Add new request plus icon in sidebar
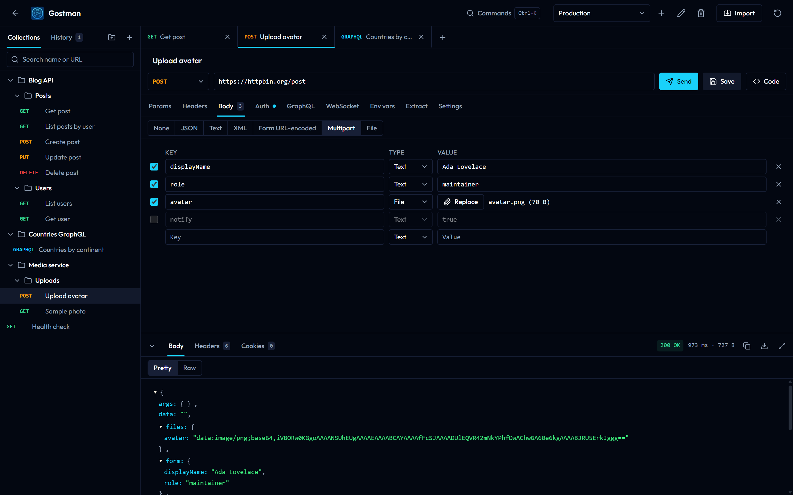Image resolution: width=793 pixels, height=495 pixels. pyautogui.click(x=129, y=37)
